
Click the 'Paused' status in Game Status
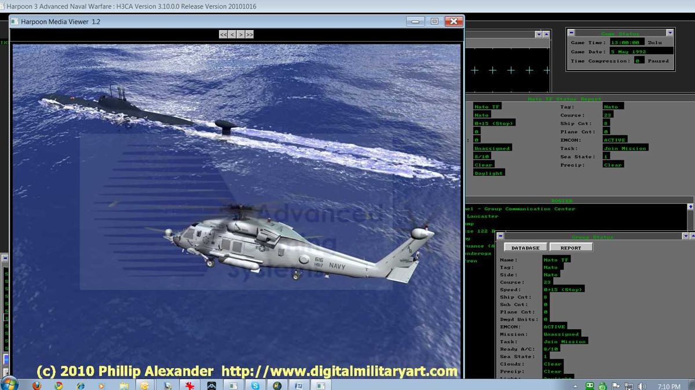tap(658, 61)
